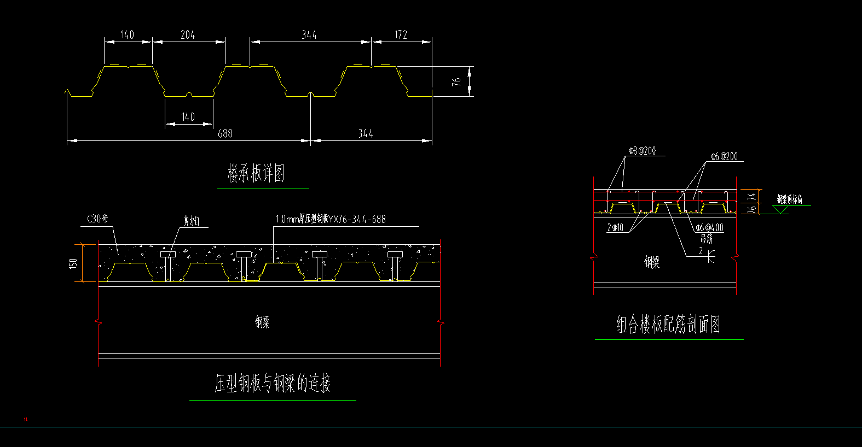862x447 pixels.
Task: Click the vertical '74' dimension text
Action: coord(752,197)
